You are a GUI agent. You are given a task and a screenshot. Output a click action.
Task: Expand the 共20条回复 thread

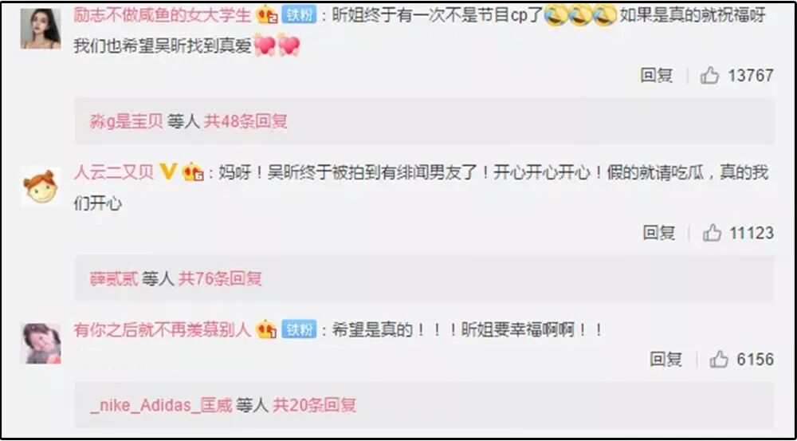(x=314, y=405)
